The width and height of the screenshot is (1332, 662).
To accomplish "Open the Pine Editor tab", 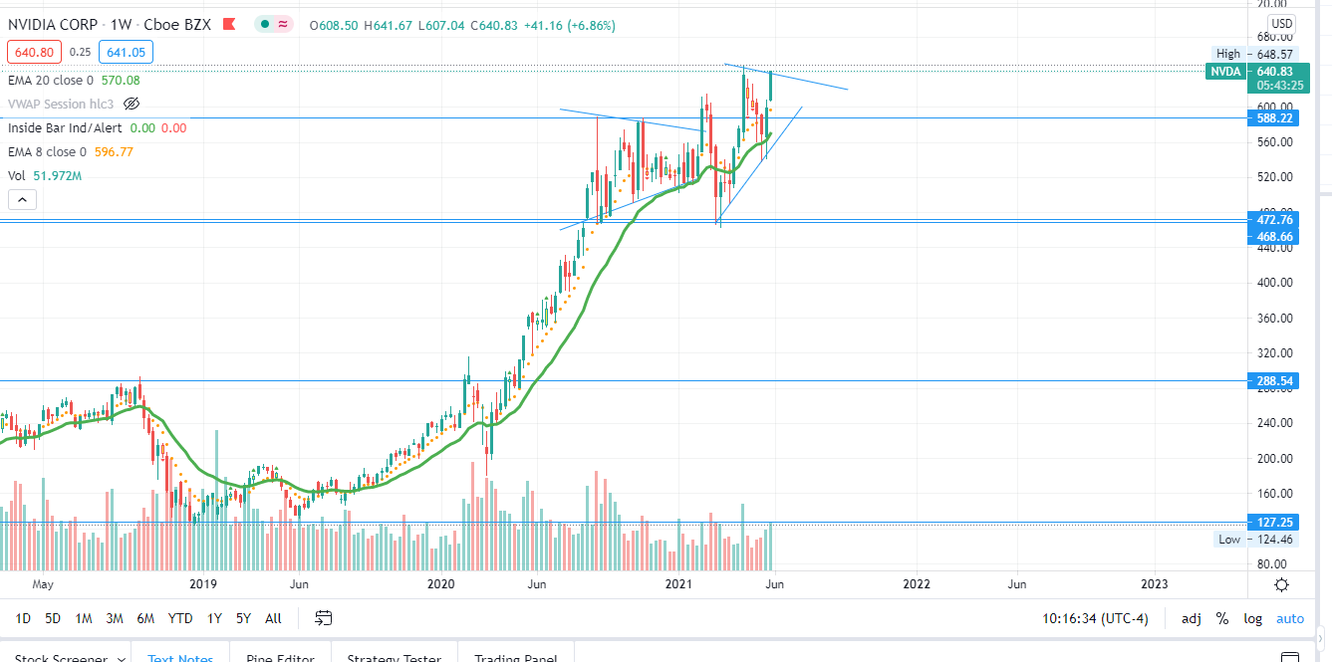I will coord(280,658).
